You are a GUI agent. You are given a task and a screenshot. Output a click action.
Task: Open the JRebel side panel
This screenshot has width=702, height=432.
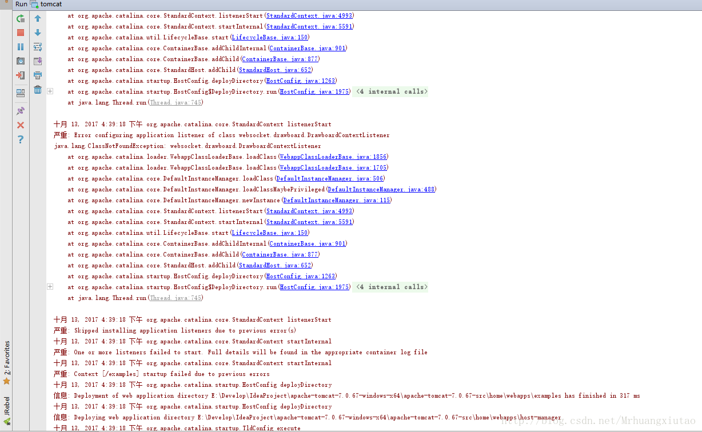point(7,410)
